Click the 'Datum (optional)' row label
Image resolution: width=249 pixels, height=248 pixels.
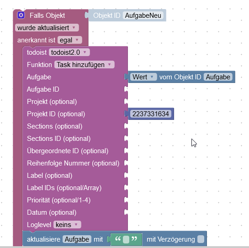tap(52, 212)
